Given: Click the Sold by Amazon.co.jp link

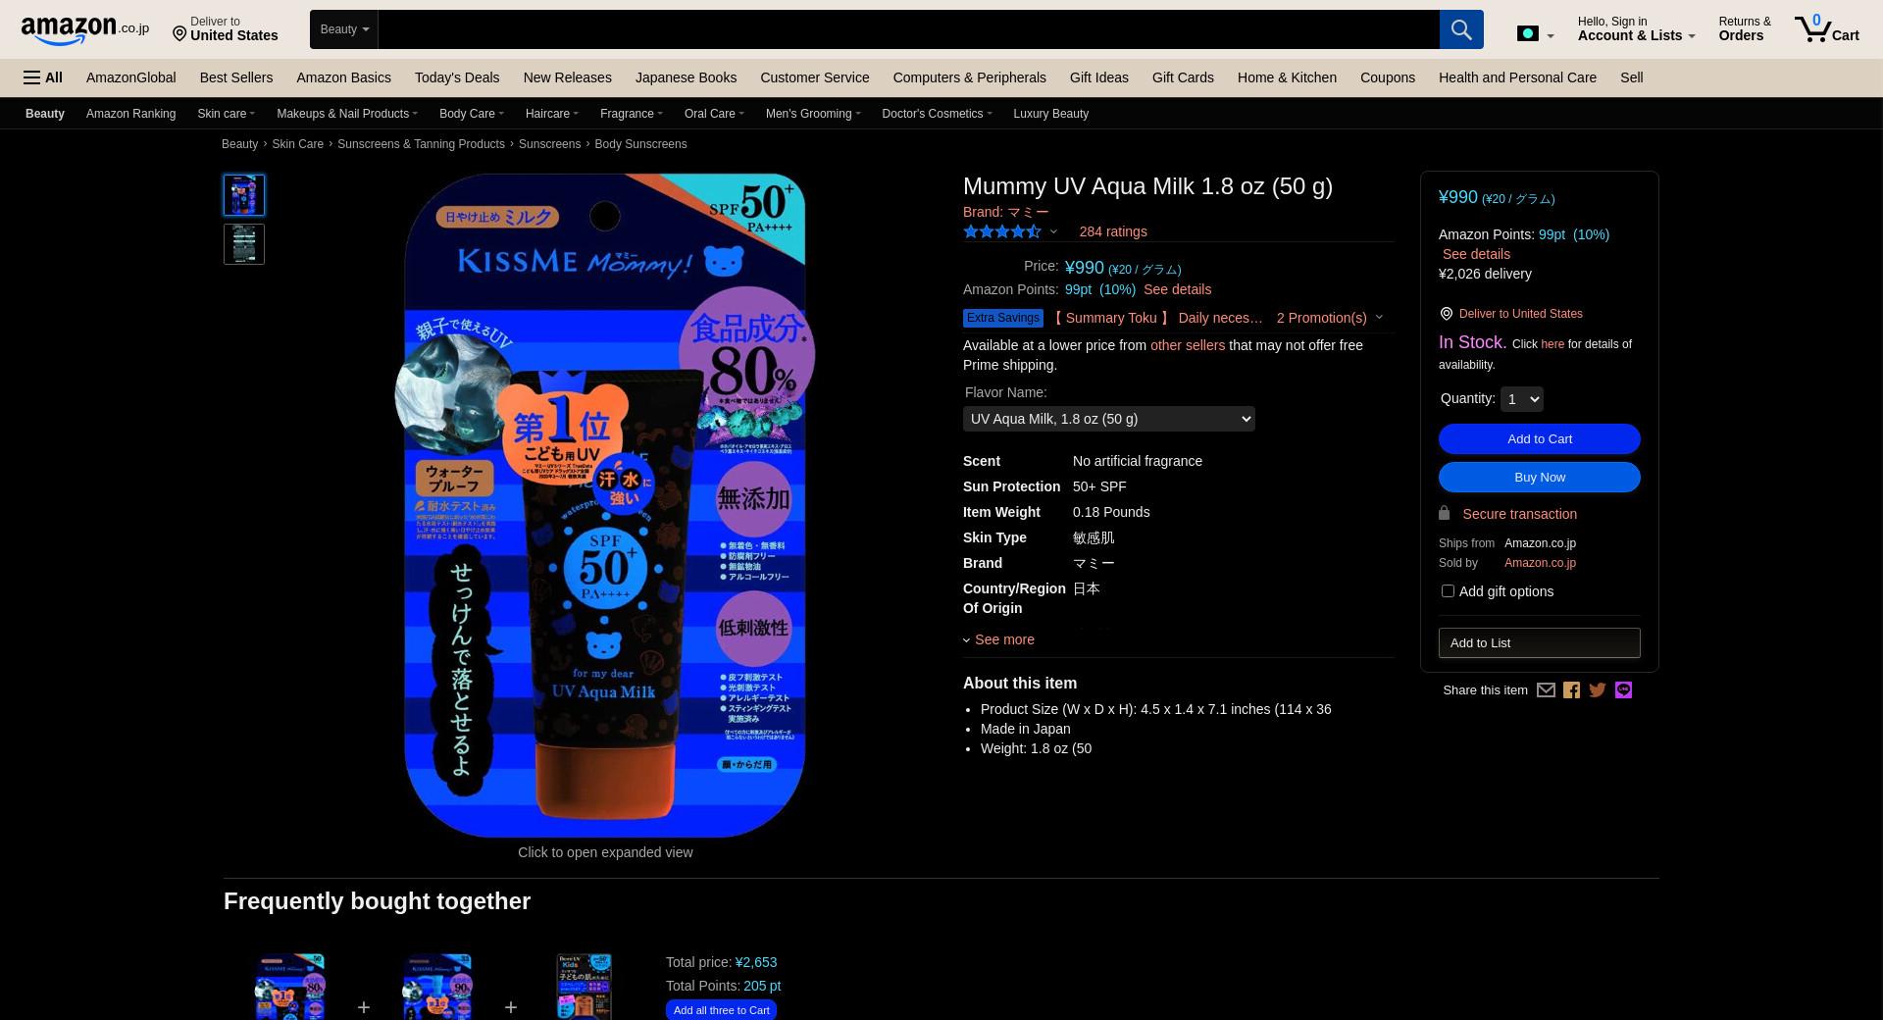Looking at the screenshot, I should click(x=1540, y=563).
